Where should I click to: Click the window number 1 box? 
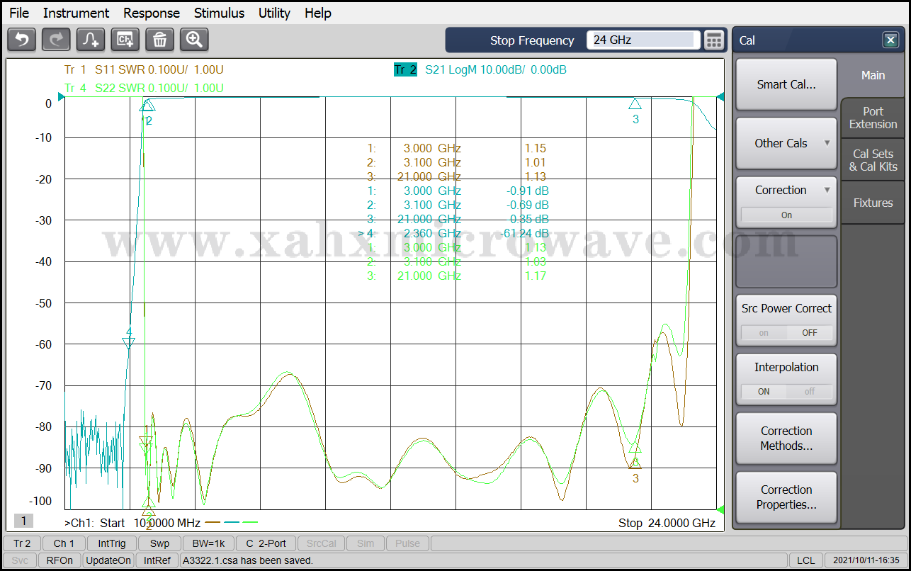[23, 521]
